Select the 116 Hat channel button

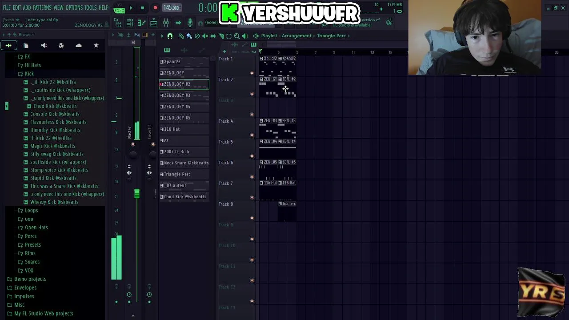[184, 129]
